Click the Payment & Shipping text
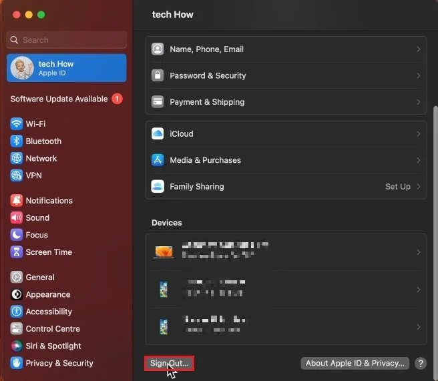 [207, 102]
